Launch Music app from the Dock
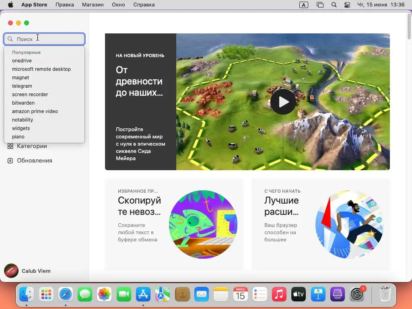 [x=279, y=294]
